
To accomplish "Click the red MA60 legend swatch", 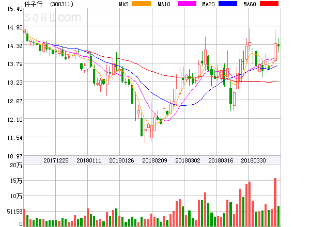I will 269,4.
